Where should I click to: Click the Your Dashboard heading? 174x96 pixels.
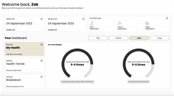tap(16, 38)
